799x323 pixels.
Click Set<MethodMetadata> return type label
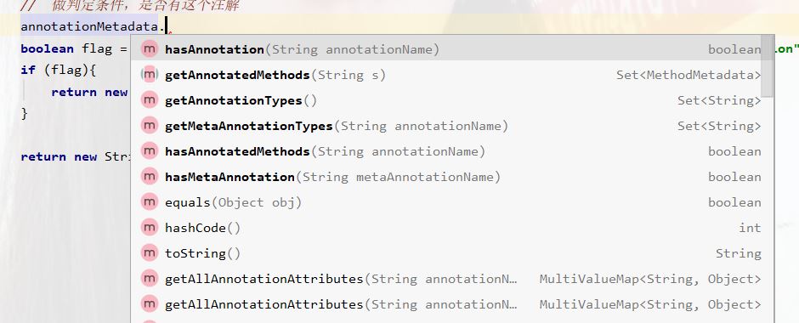688,76
